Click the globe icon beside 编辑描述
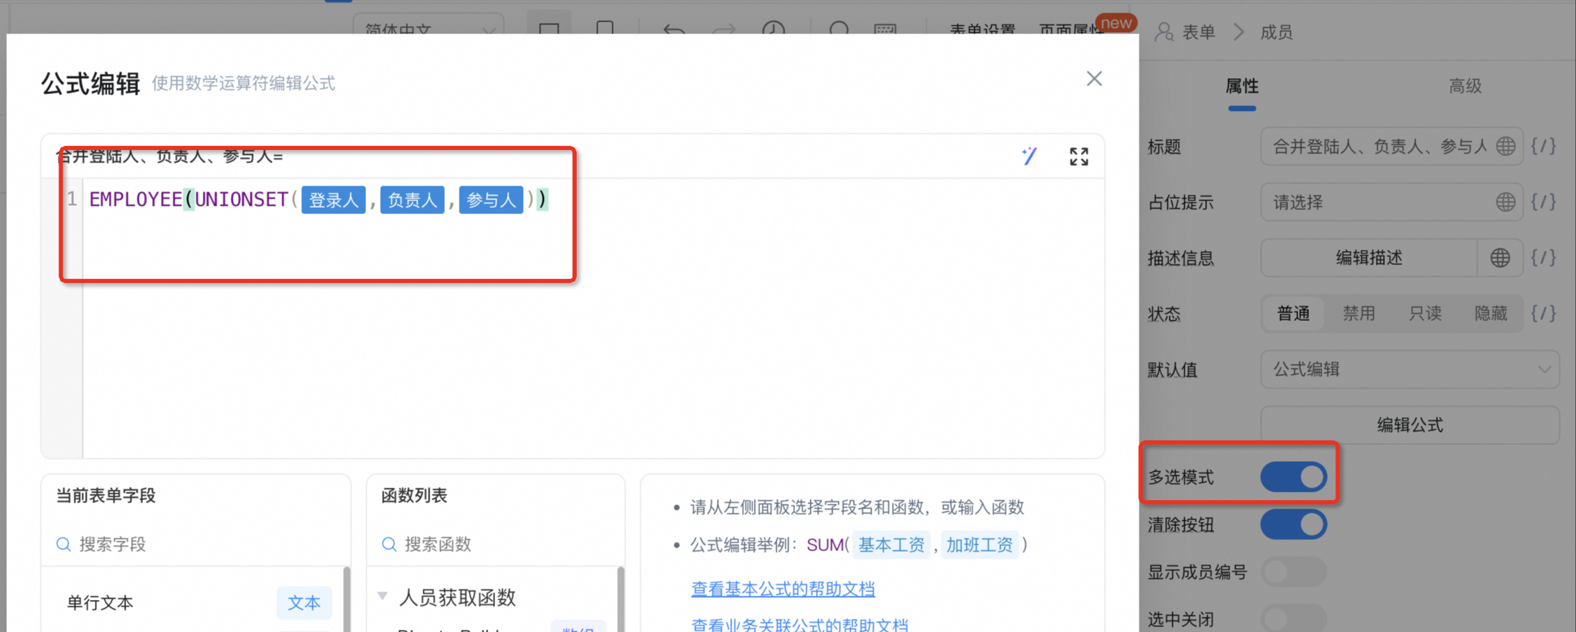Image resolution: width=1576 pixels, height=632 pixels. pyautogui.click(x=1500, y=258)
